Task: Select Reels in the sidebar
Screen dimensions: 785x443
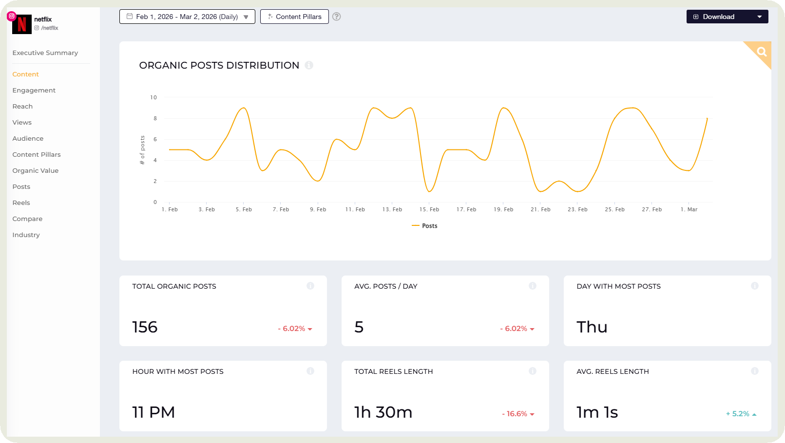Action: 21,203
